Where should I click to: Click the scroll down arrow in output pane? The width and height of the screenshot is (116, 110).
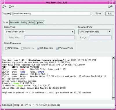tap(113, 99)
